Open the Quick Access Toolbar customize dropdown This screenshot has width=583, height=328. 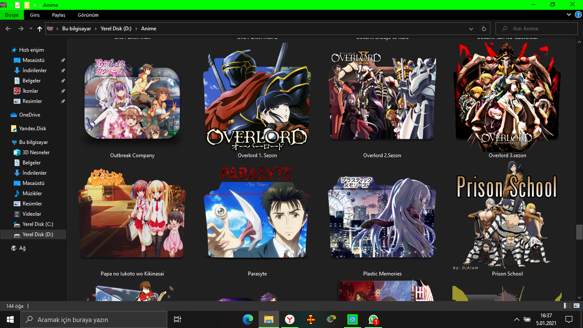(35, 5)
